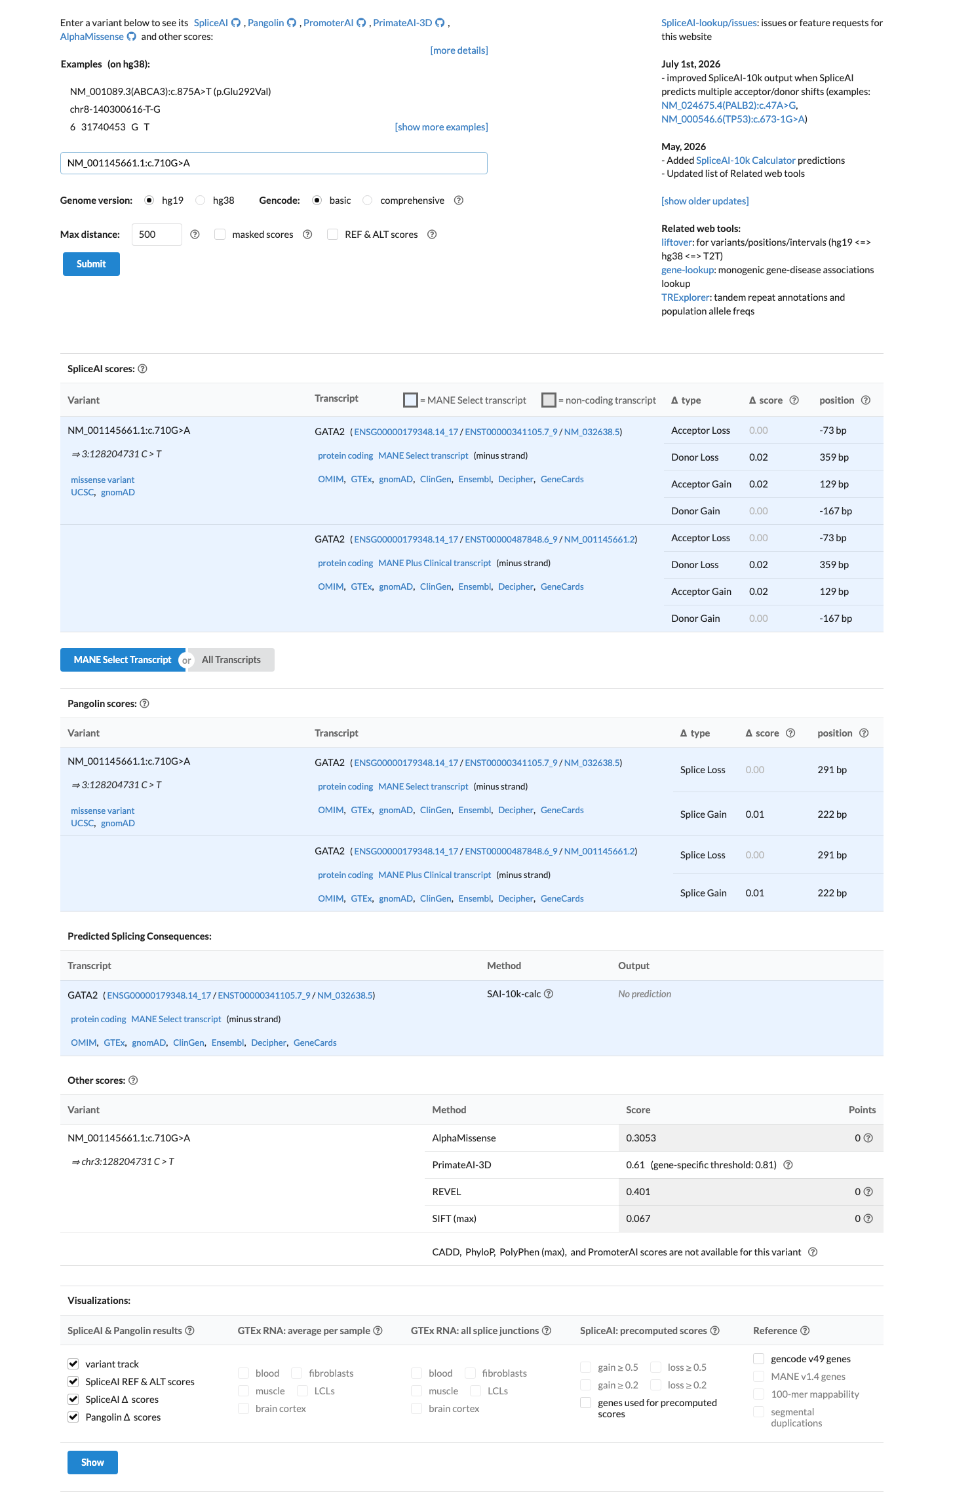Uncheck variant track checkbox
Screen dimensions: 953x1511
pyautogui.click(x=73, y=1364)
